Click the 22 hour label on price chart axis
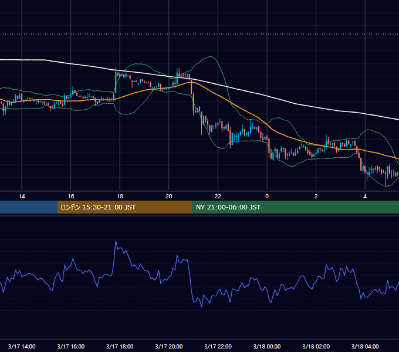399x352 pixels. point(218,197)
